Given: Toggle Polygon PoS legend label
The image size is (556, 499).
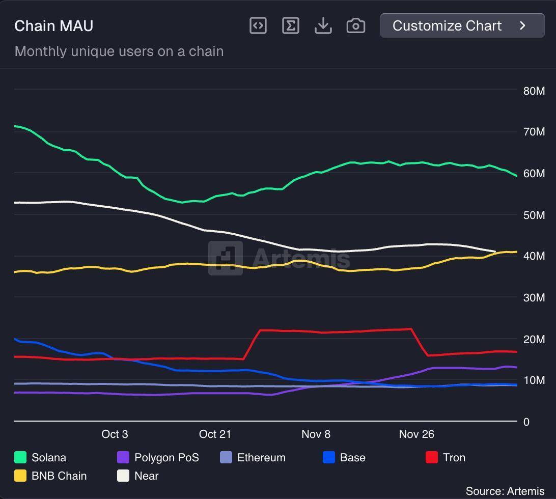Looking at the screenshot, I should [x=166, y=457].
